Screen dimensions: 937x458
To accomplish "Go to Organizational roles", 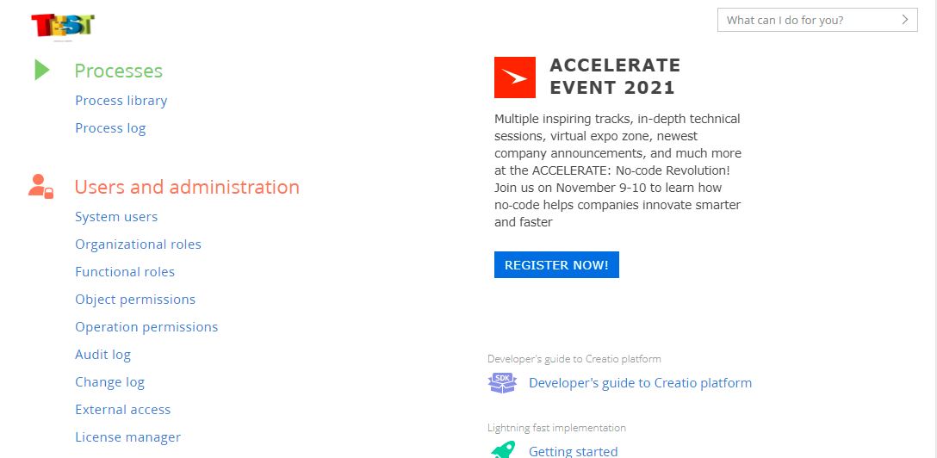I will coord(138,244).
